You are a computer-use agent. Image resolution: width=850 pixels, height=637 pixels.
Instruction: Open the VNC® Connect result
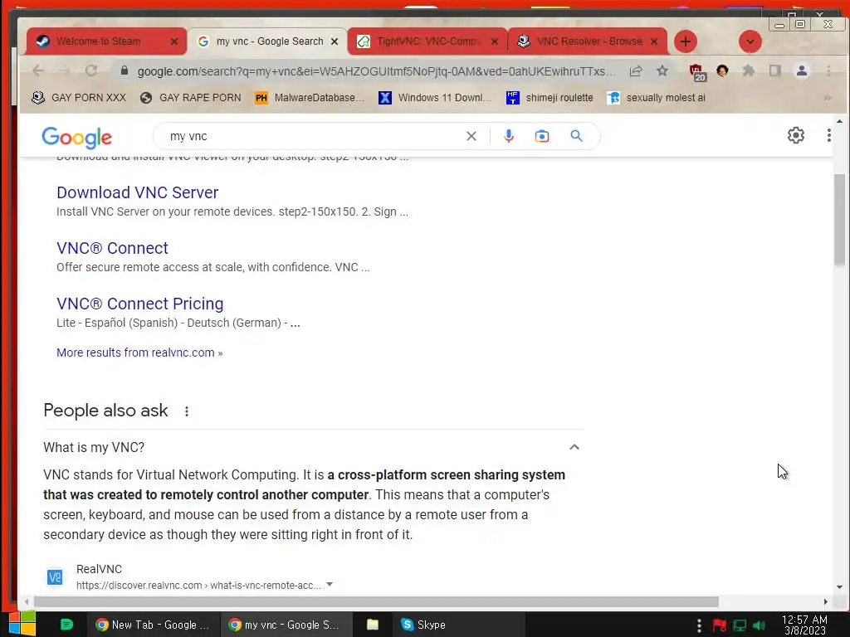[x=112, y=248]
